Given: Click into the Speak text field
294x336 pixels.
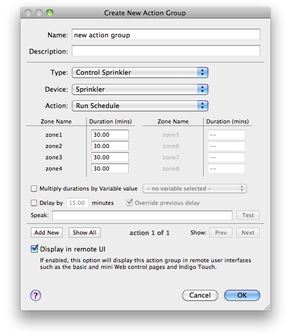Looking at the screenshot, I should pos(142,215).
